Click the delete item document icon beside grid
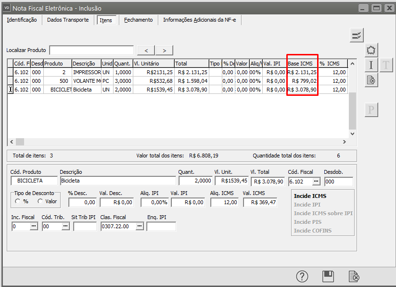The height and width of the screenshot is (287, 396). click(371, 80)
